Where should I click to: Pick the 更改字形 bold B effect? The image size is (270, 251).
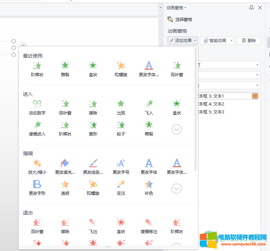[37, 187]
